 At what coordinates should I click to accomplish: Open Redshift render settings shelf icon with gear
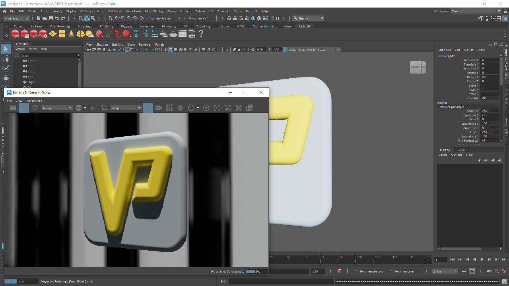coord(43,34)
